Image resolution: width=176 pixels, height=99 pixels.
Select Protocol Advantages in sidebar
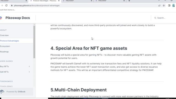tap(9, 41)
